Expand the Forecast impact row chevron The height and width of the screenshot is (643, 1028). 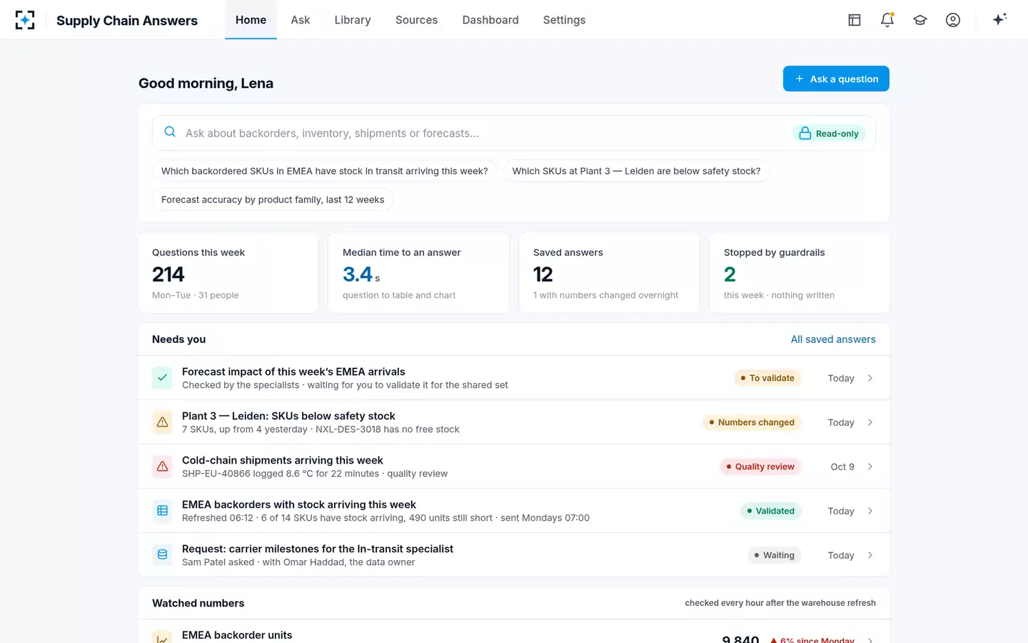[870, 378]
